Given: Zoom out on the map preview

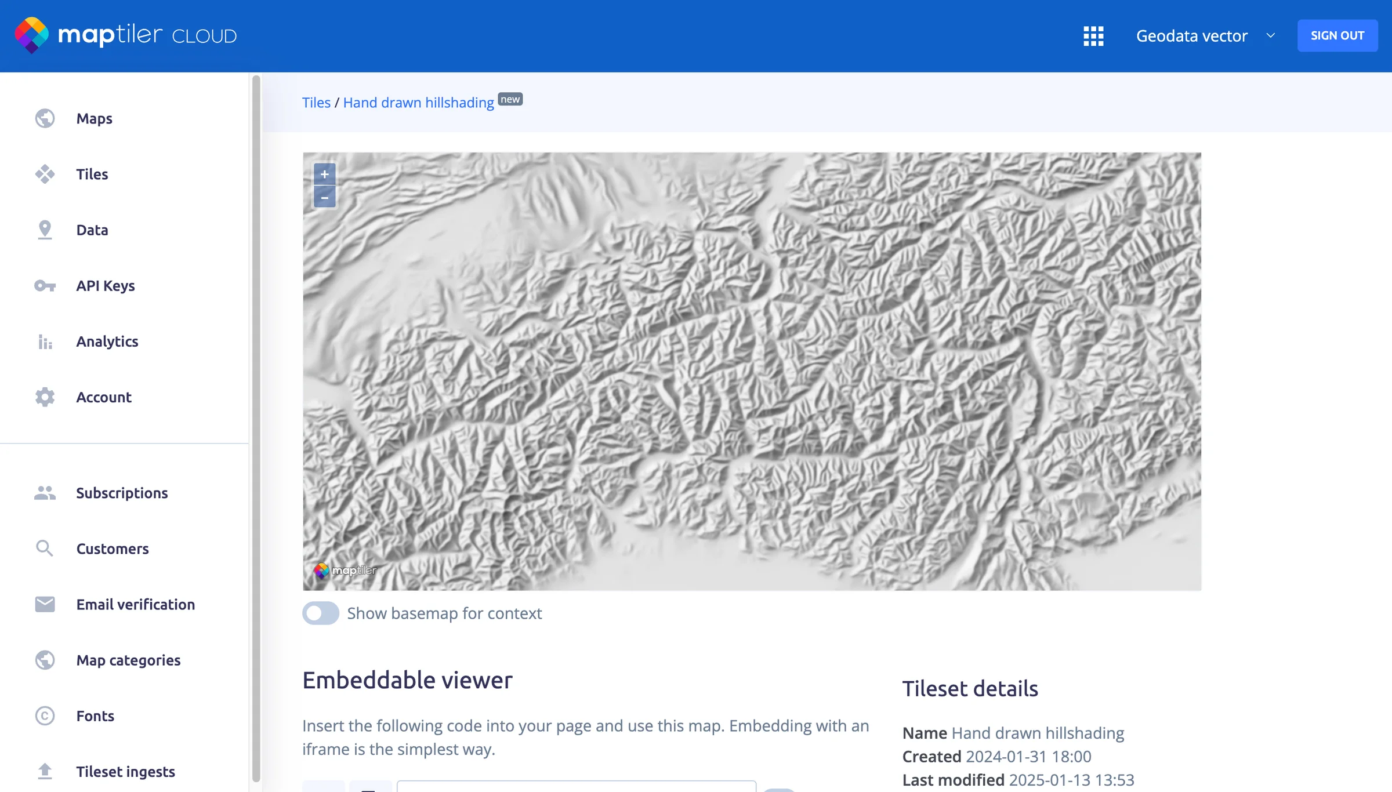Looking at the screenshot, I should point(325,197).
